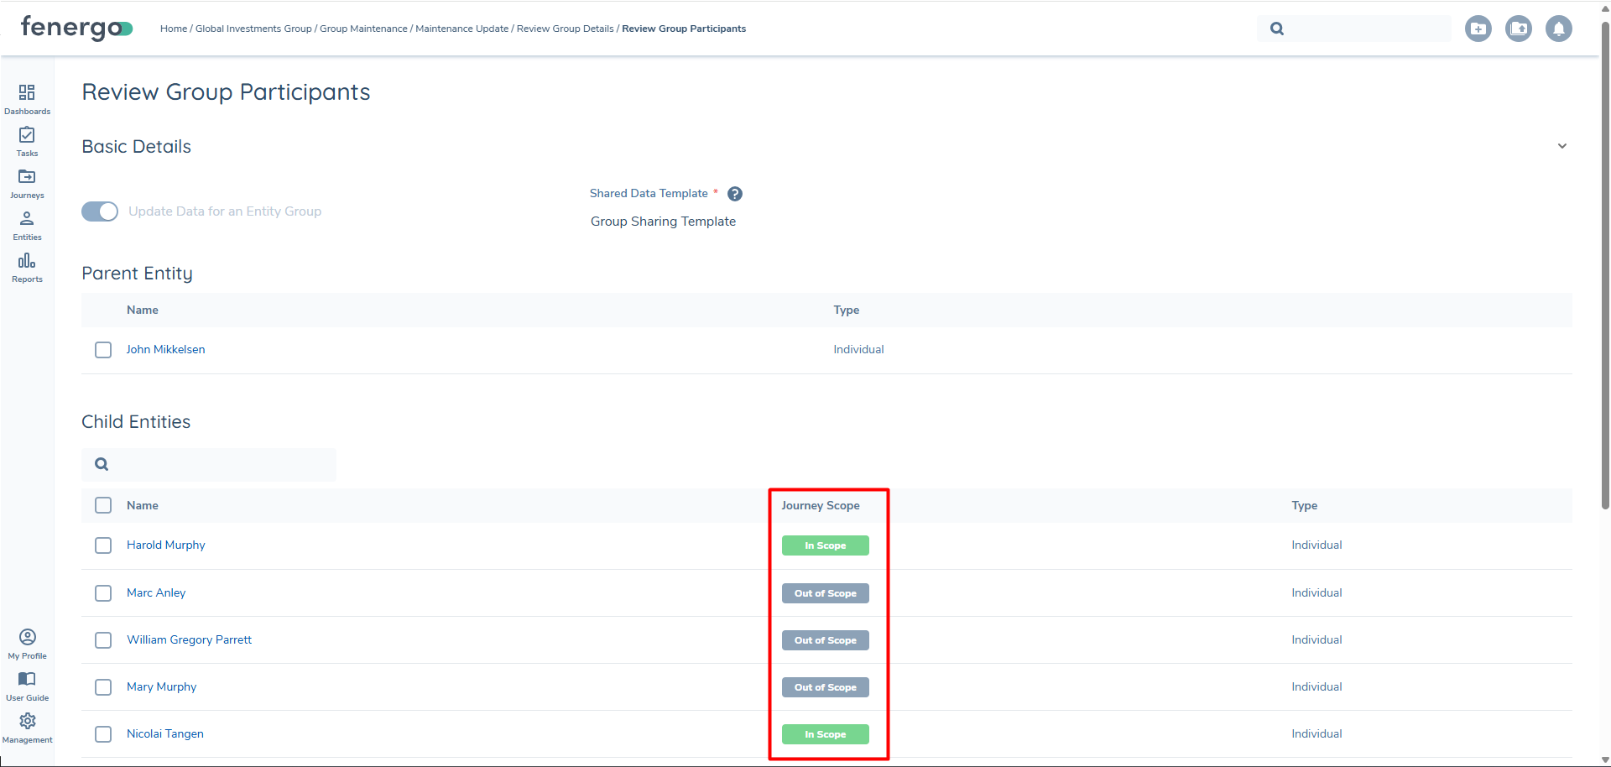Open the Nicolai Tangen entity link
The height and width of the screenshot is (767, 1611).
pos(165,733)
